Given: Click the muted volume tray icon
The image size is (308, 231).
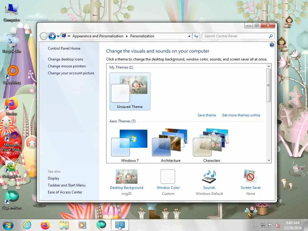Looking at the screenshot, I should pos(278,225).
